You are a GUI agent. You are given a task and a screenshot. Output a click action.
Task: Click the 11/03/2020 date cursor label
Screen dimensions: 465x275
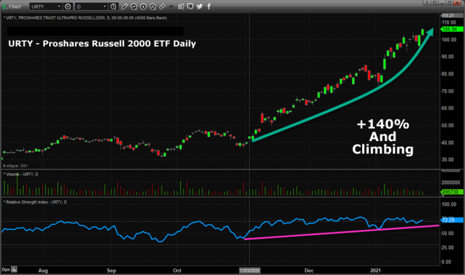coord(249,270)
